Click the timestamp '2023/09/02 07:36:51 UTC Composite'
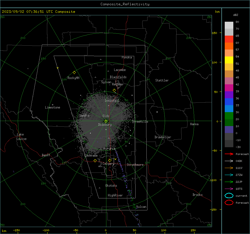 pyautogui.click(x=38, y=12)
